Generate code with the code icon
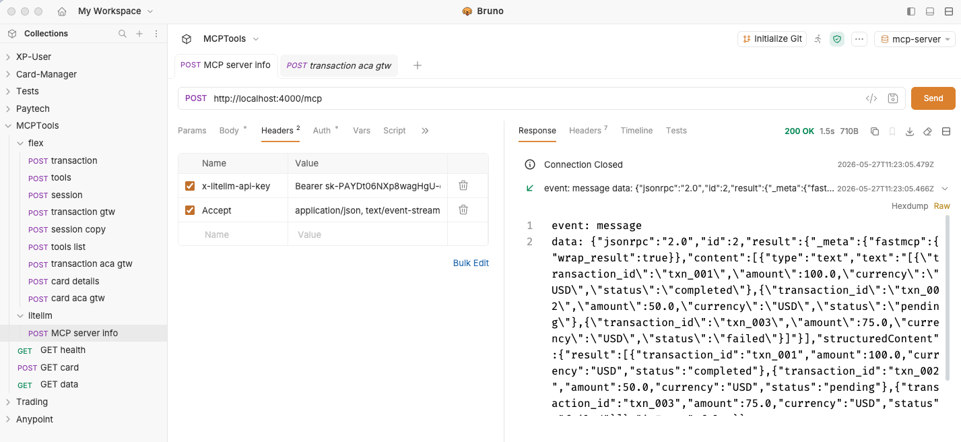Viewport: 961px width, 442px height. 871,98
